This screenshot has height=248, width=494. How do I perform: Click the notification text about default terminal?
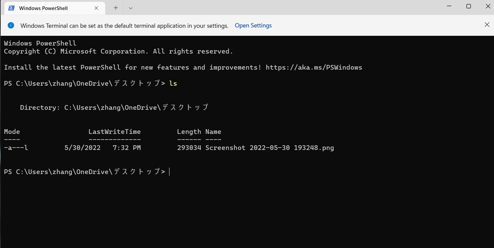[x=125, y=26]
